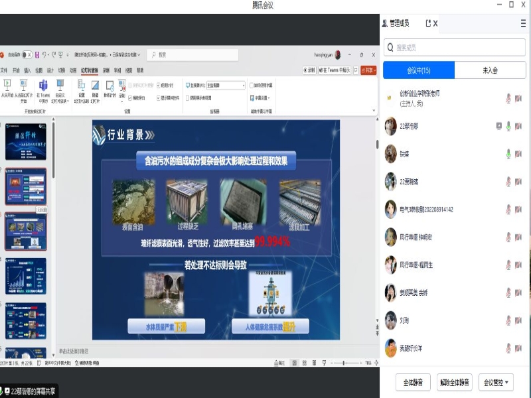Click the zoom slider in status bar

[343, 363]
